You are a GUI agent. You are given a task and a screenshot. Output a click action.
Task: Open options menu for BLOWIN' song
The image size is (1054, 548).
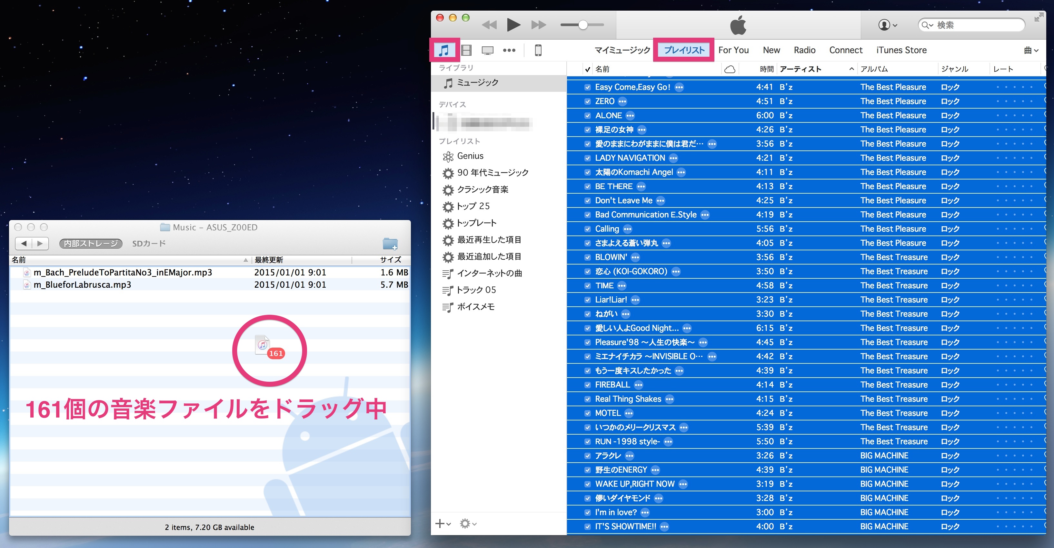coord(635,257)
